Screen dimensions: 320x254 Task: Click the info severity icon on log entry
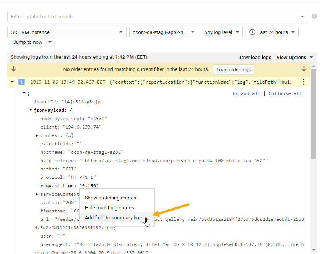(22, 82)
